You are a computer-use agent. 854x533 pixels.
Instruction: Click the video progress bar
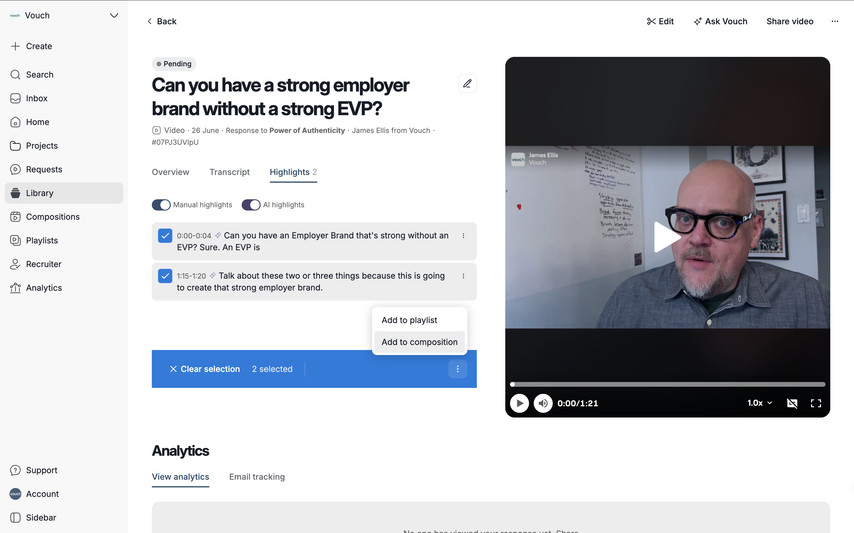(x=668, y=384)
